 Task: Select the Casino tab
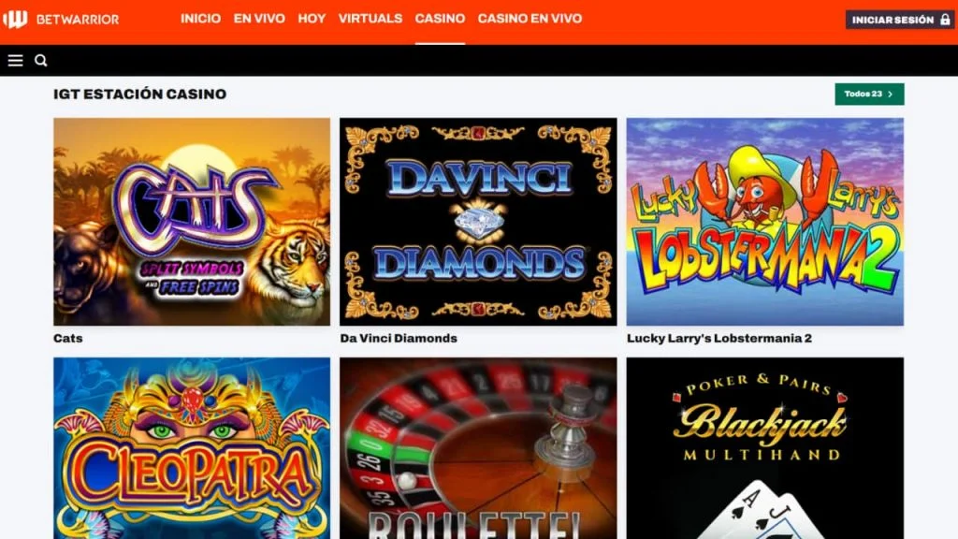point(440,19)
